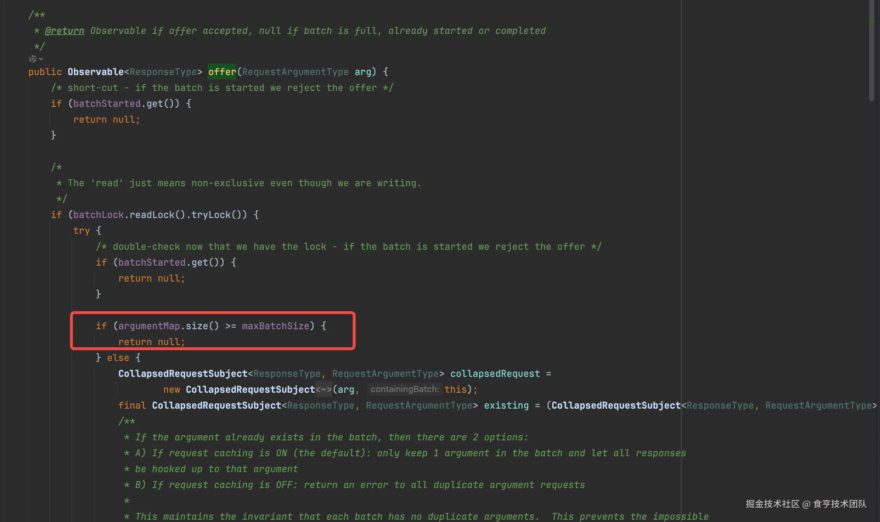This screenshot has width=880, height=522.
Task: Click the existing variable name
Action: 506,405
